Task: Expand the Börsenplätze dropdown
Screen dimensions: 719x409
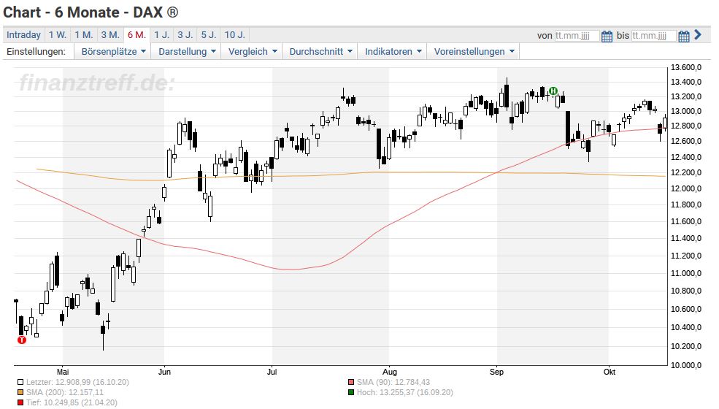Action: click(x=113, y=51)
